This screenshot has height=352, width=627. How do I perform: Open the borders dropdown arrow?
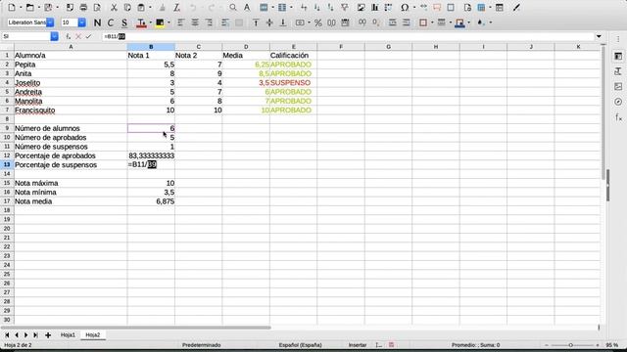[432, 22]
